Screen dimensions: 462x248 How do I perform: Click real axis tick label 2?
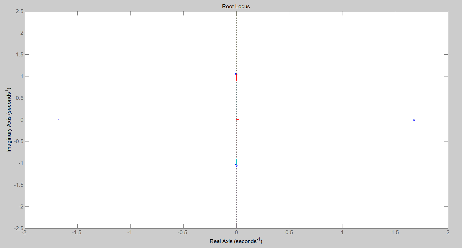(x=448, y=232)
